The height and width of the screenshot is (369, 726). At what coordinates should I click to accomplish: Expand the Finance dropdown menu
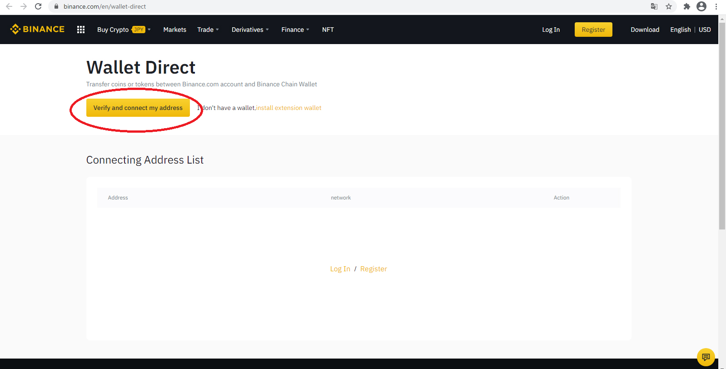(x=295, y=30)
